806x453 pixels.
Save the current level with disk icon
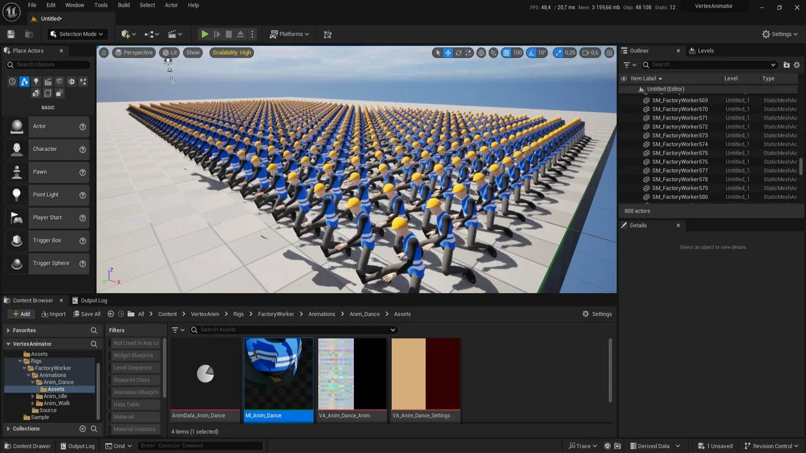click(10, 34)
